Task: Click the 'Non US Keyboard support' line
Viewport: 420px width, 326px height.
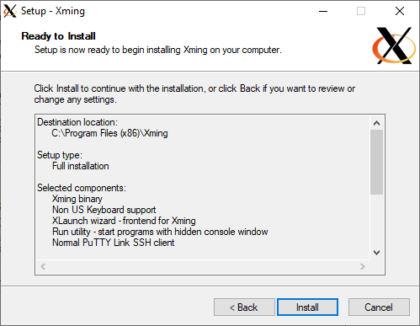Action: (104, 210)
